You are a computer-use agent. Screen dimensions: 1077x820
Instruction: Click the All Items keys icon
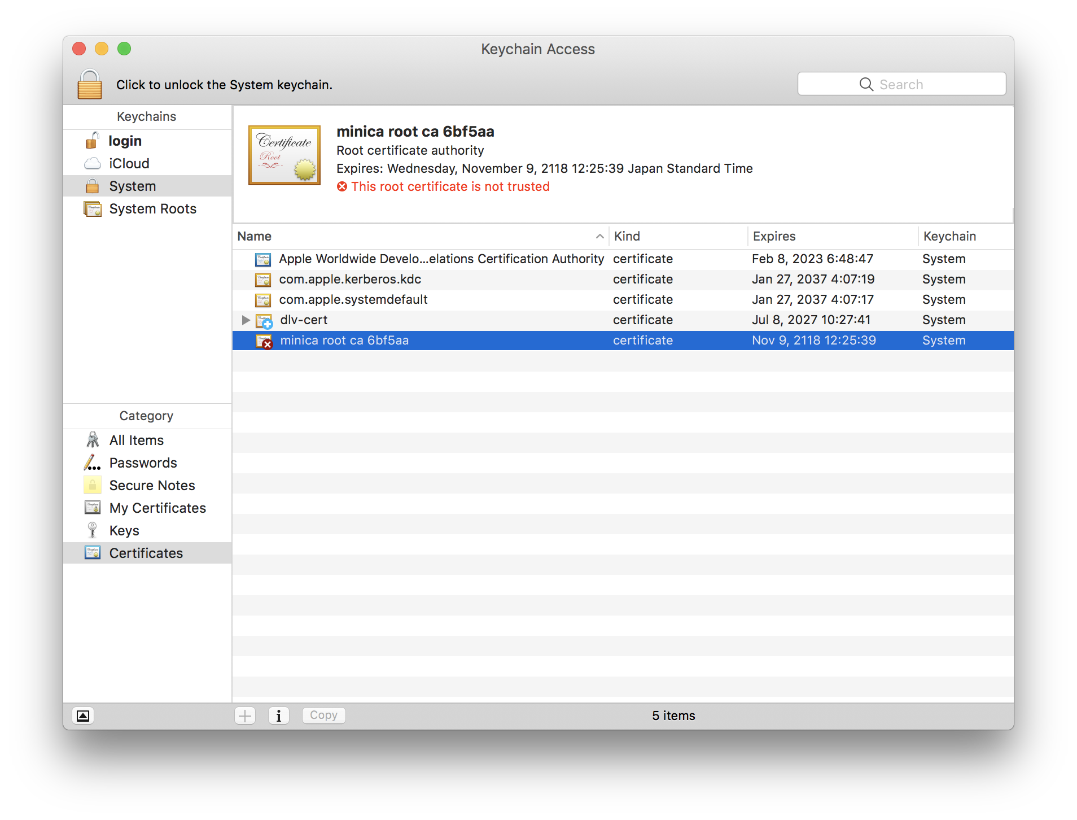93,440
